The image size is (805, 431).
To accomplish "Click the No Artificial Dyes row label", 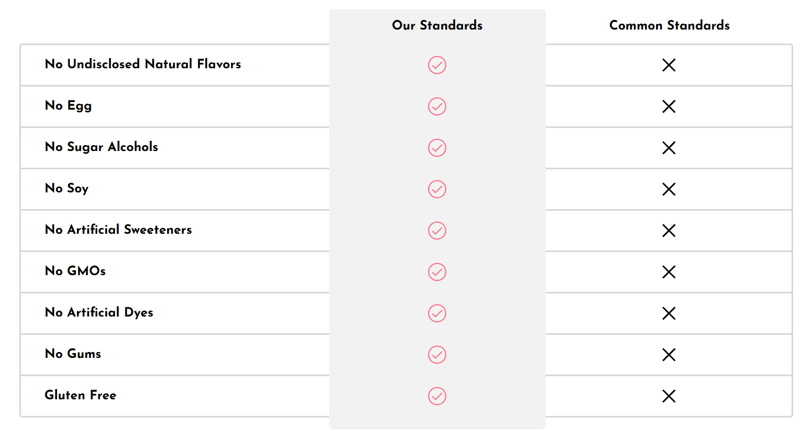I will [99, 313].
